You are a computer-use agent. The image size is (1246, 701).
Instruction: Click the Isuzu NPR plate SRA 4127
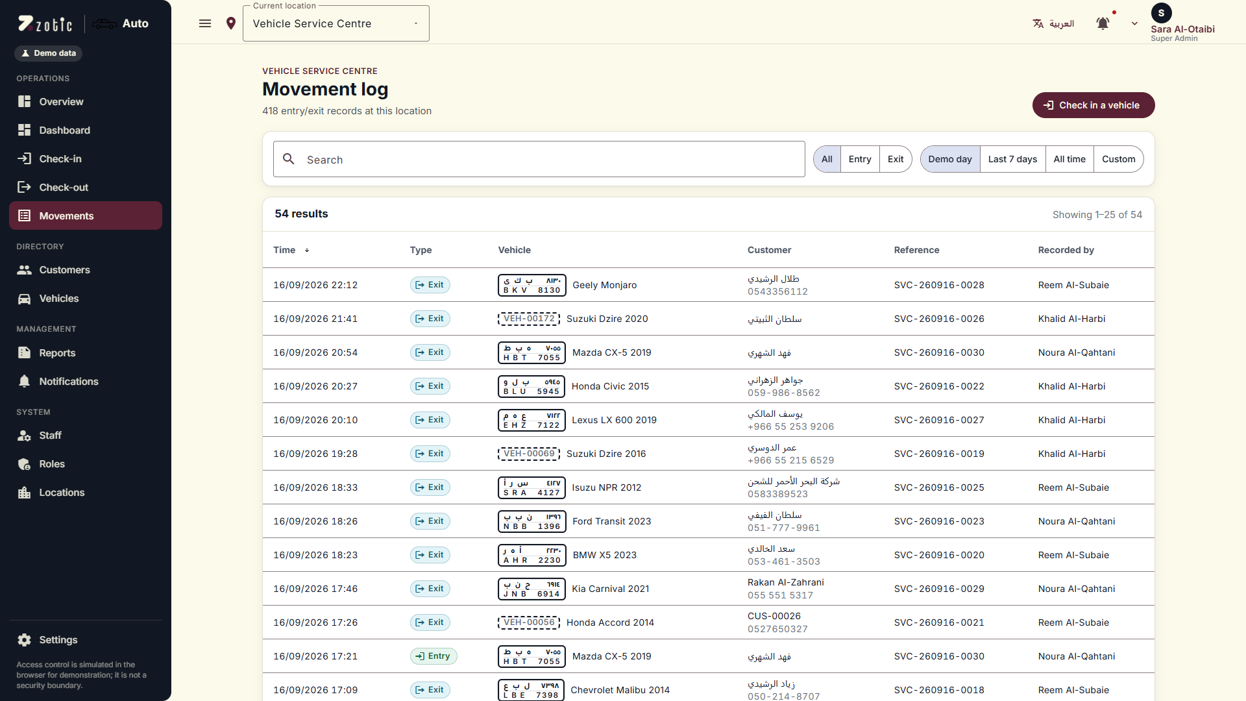tap(531, 487)
